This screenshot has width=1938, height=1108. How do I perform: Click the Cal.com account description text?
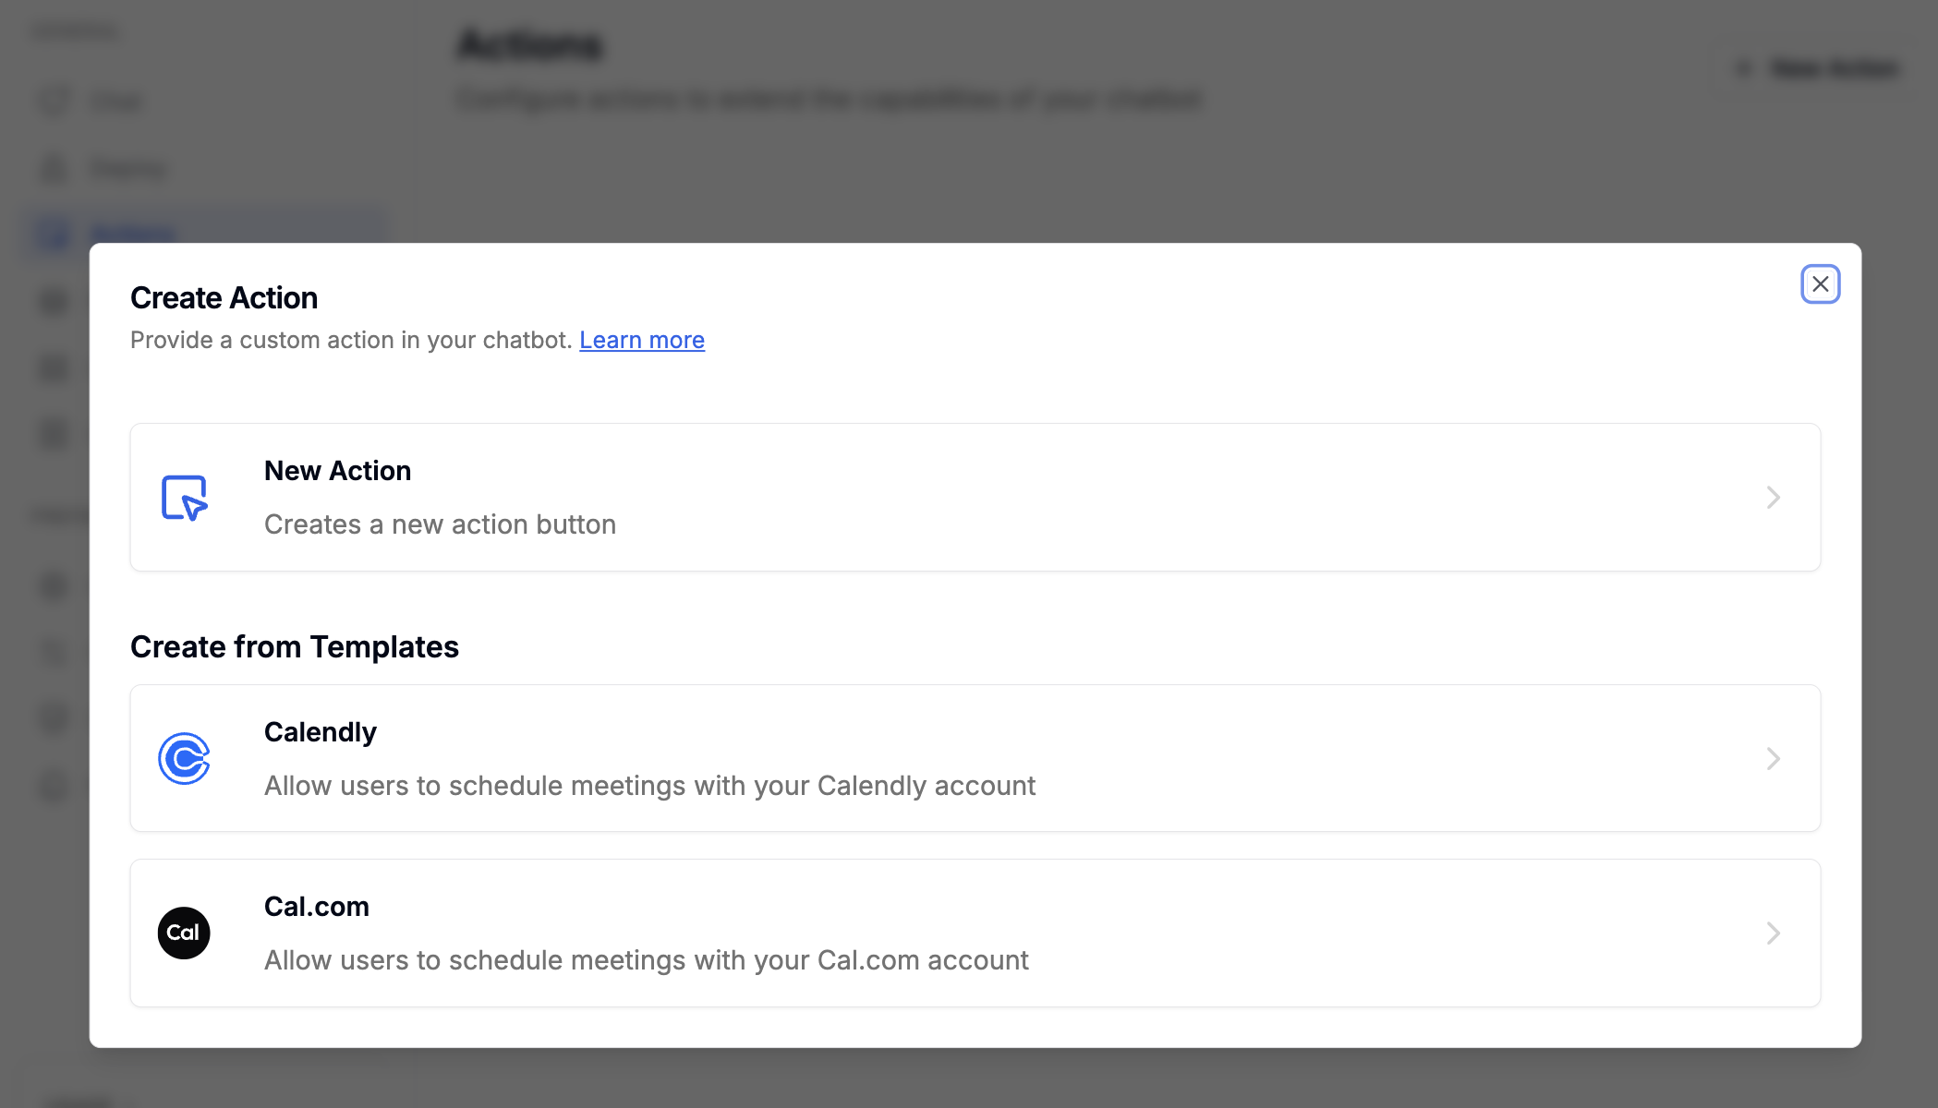coord(646,960)
